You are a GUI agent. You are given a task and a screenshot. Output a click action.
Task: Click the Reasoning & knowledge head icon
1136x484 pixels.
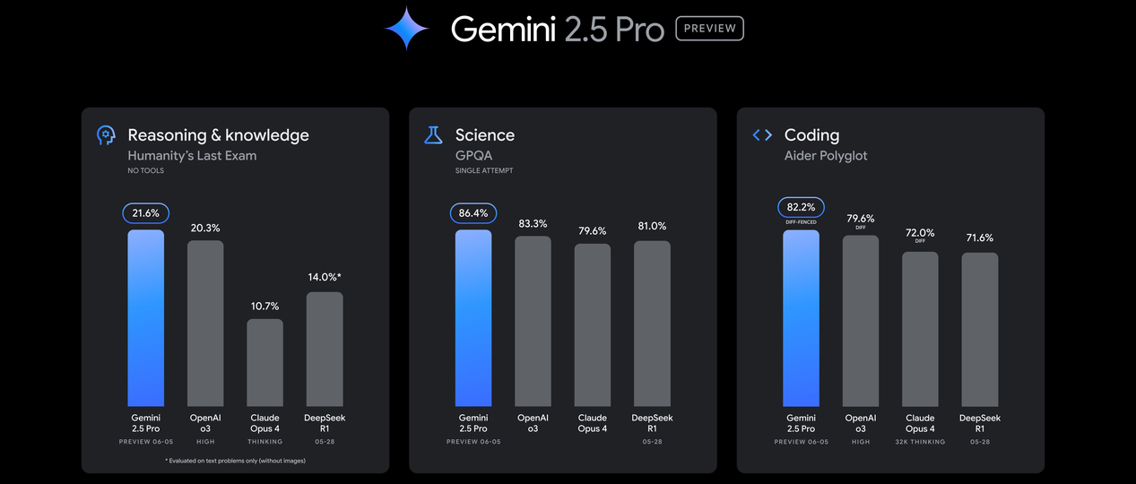[x=106, y=135]
